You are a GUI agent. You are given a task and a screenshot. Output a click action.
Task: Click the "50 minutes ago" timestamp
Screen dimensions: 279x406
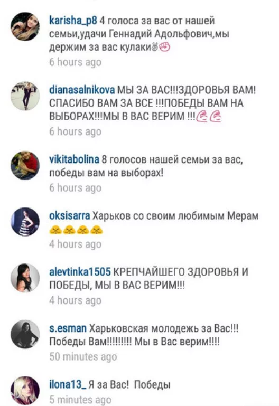[83, 356]
